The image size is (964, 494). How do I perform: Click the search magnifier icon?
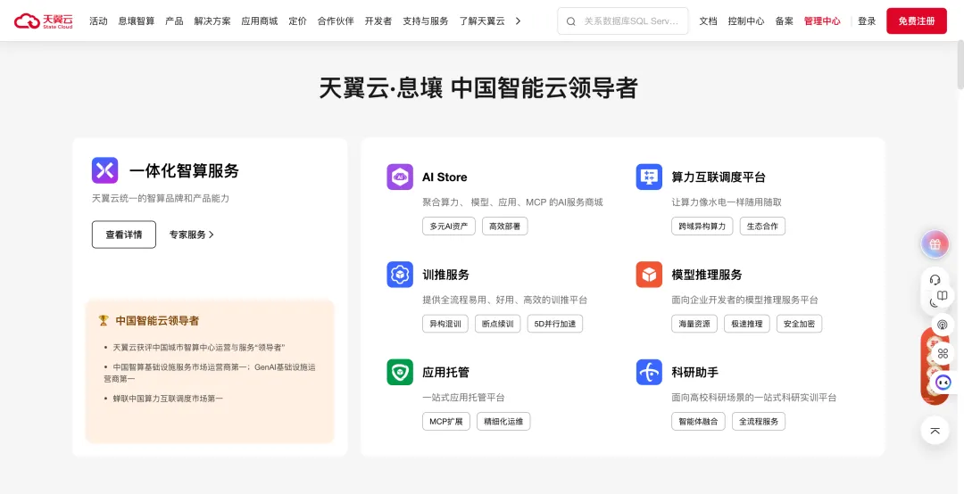570,21
